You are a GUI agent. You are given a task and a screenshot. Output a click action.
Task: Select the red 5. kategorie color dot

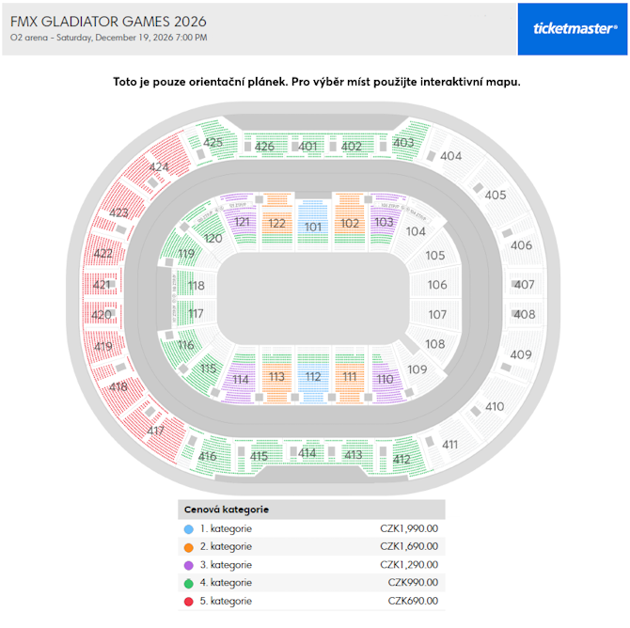tap(189, 601)
